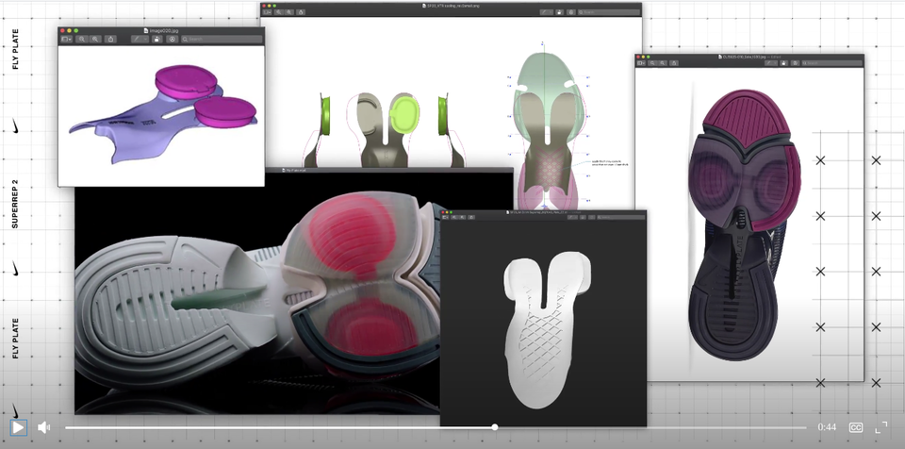Toggle closed captions (CC)
Image resolution: width=905 pixels, height=449 pixels.
(x=856, y=427)
